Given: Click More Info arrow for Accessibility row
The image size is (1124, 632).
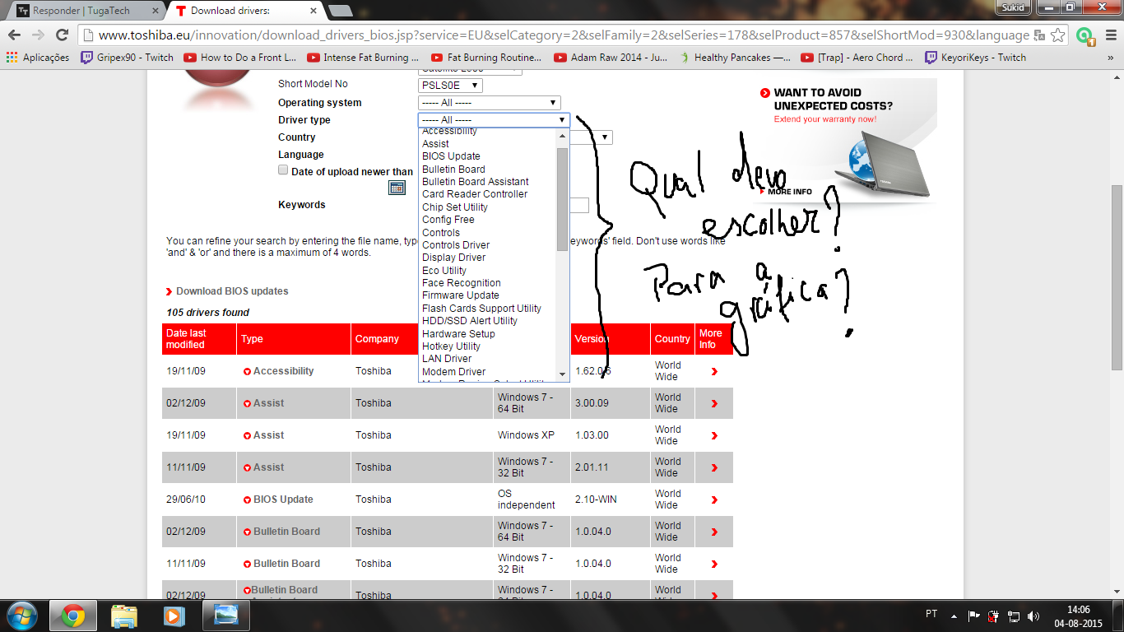Looking at the screenshot, I should 714,371.
